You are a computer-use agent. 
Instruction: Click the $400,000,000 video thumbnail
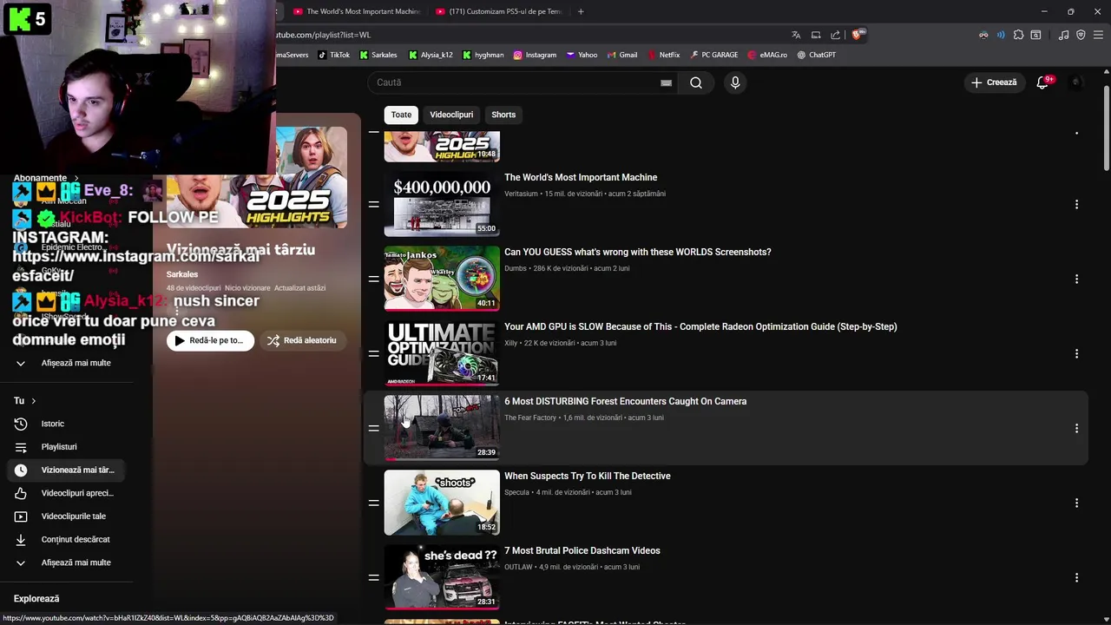[x=442, y=204]
